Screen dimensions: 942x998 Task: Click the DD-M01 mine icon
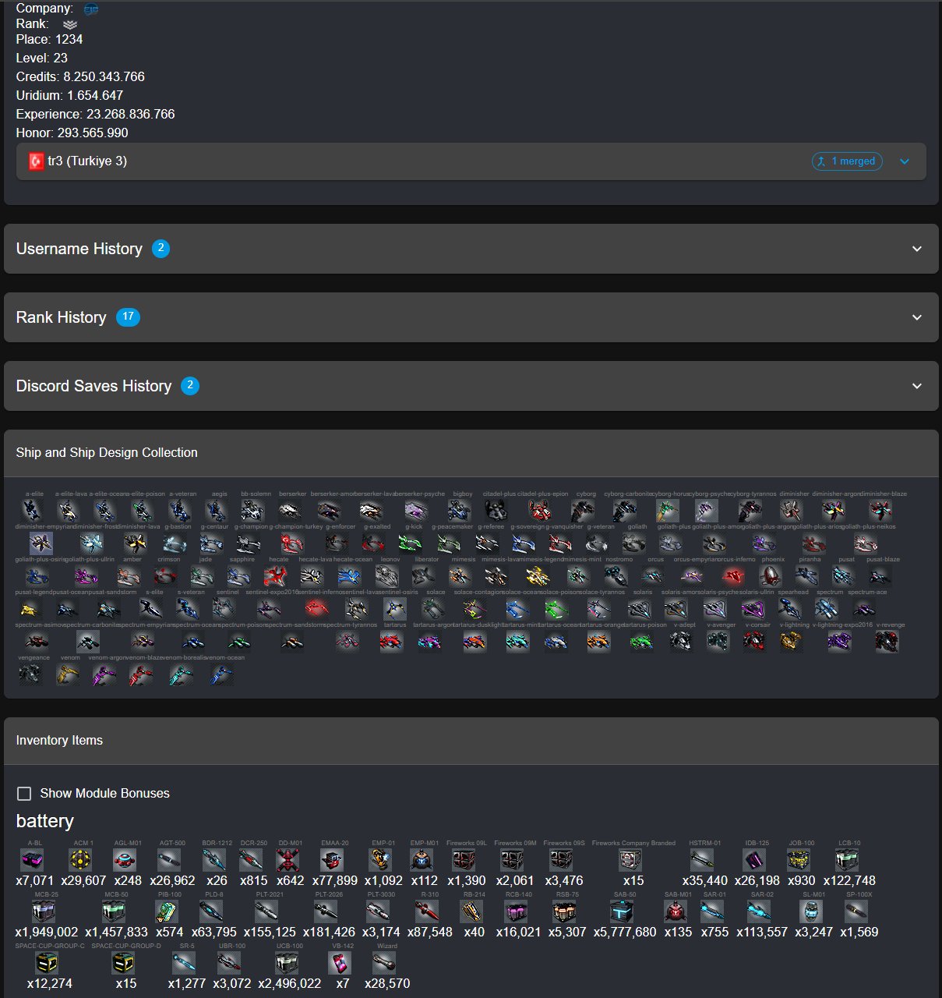(288, 860)
